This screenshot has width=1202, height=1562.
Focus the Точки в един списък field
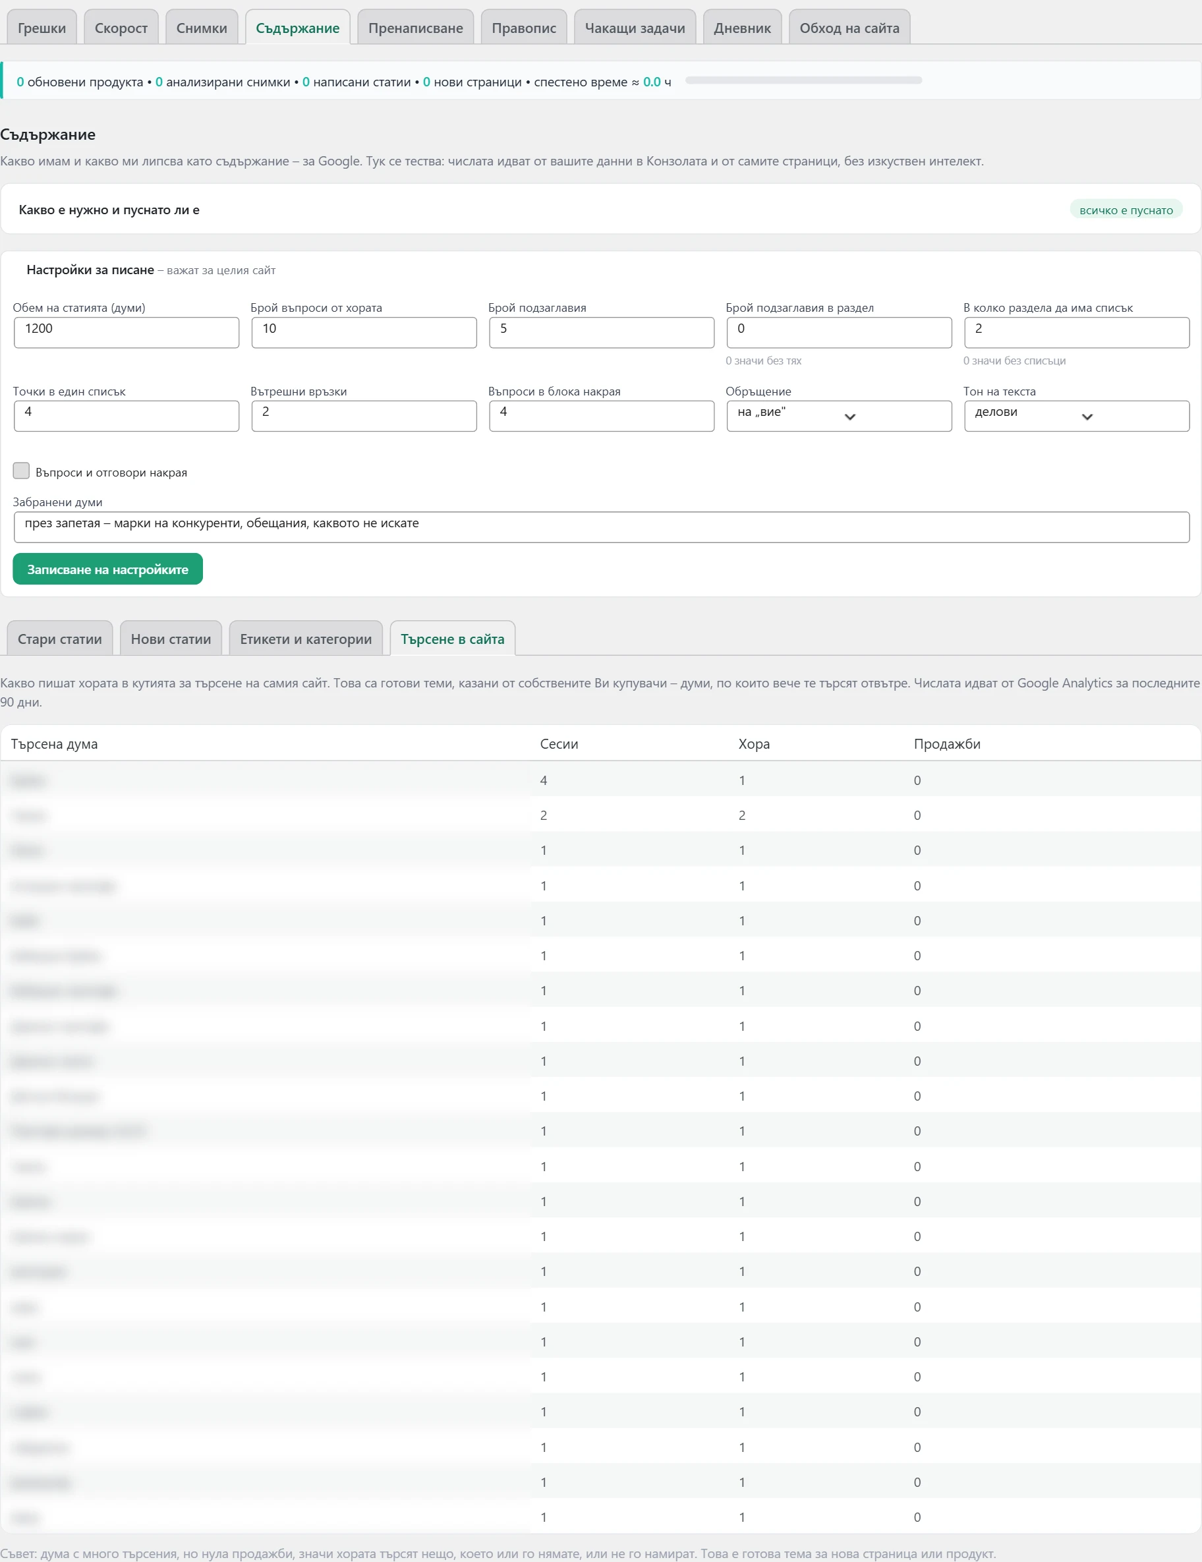point(127,415)
